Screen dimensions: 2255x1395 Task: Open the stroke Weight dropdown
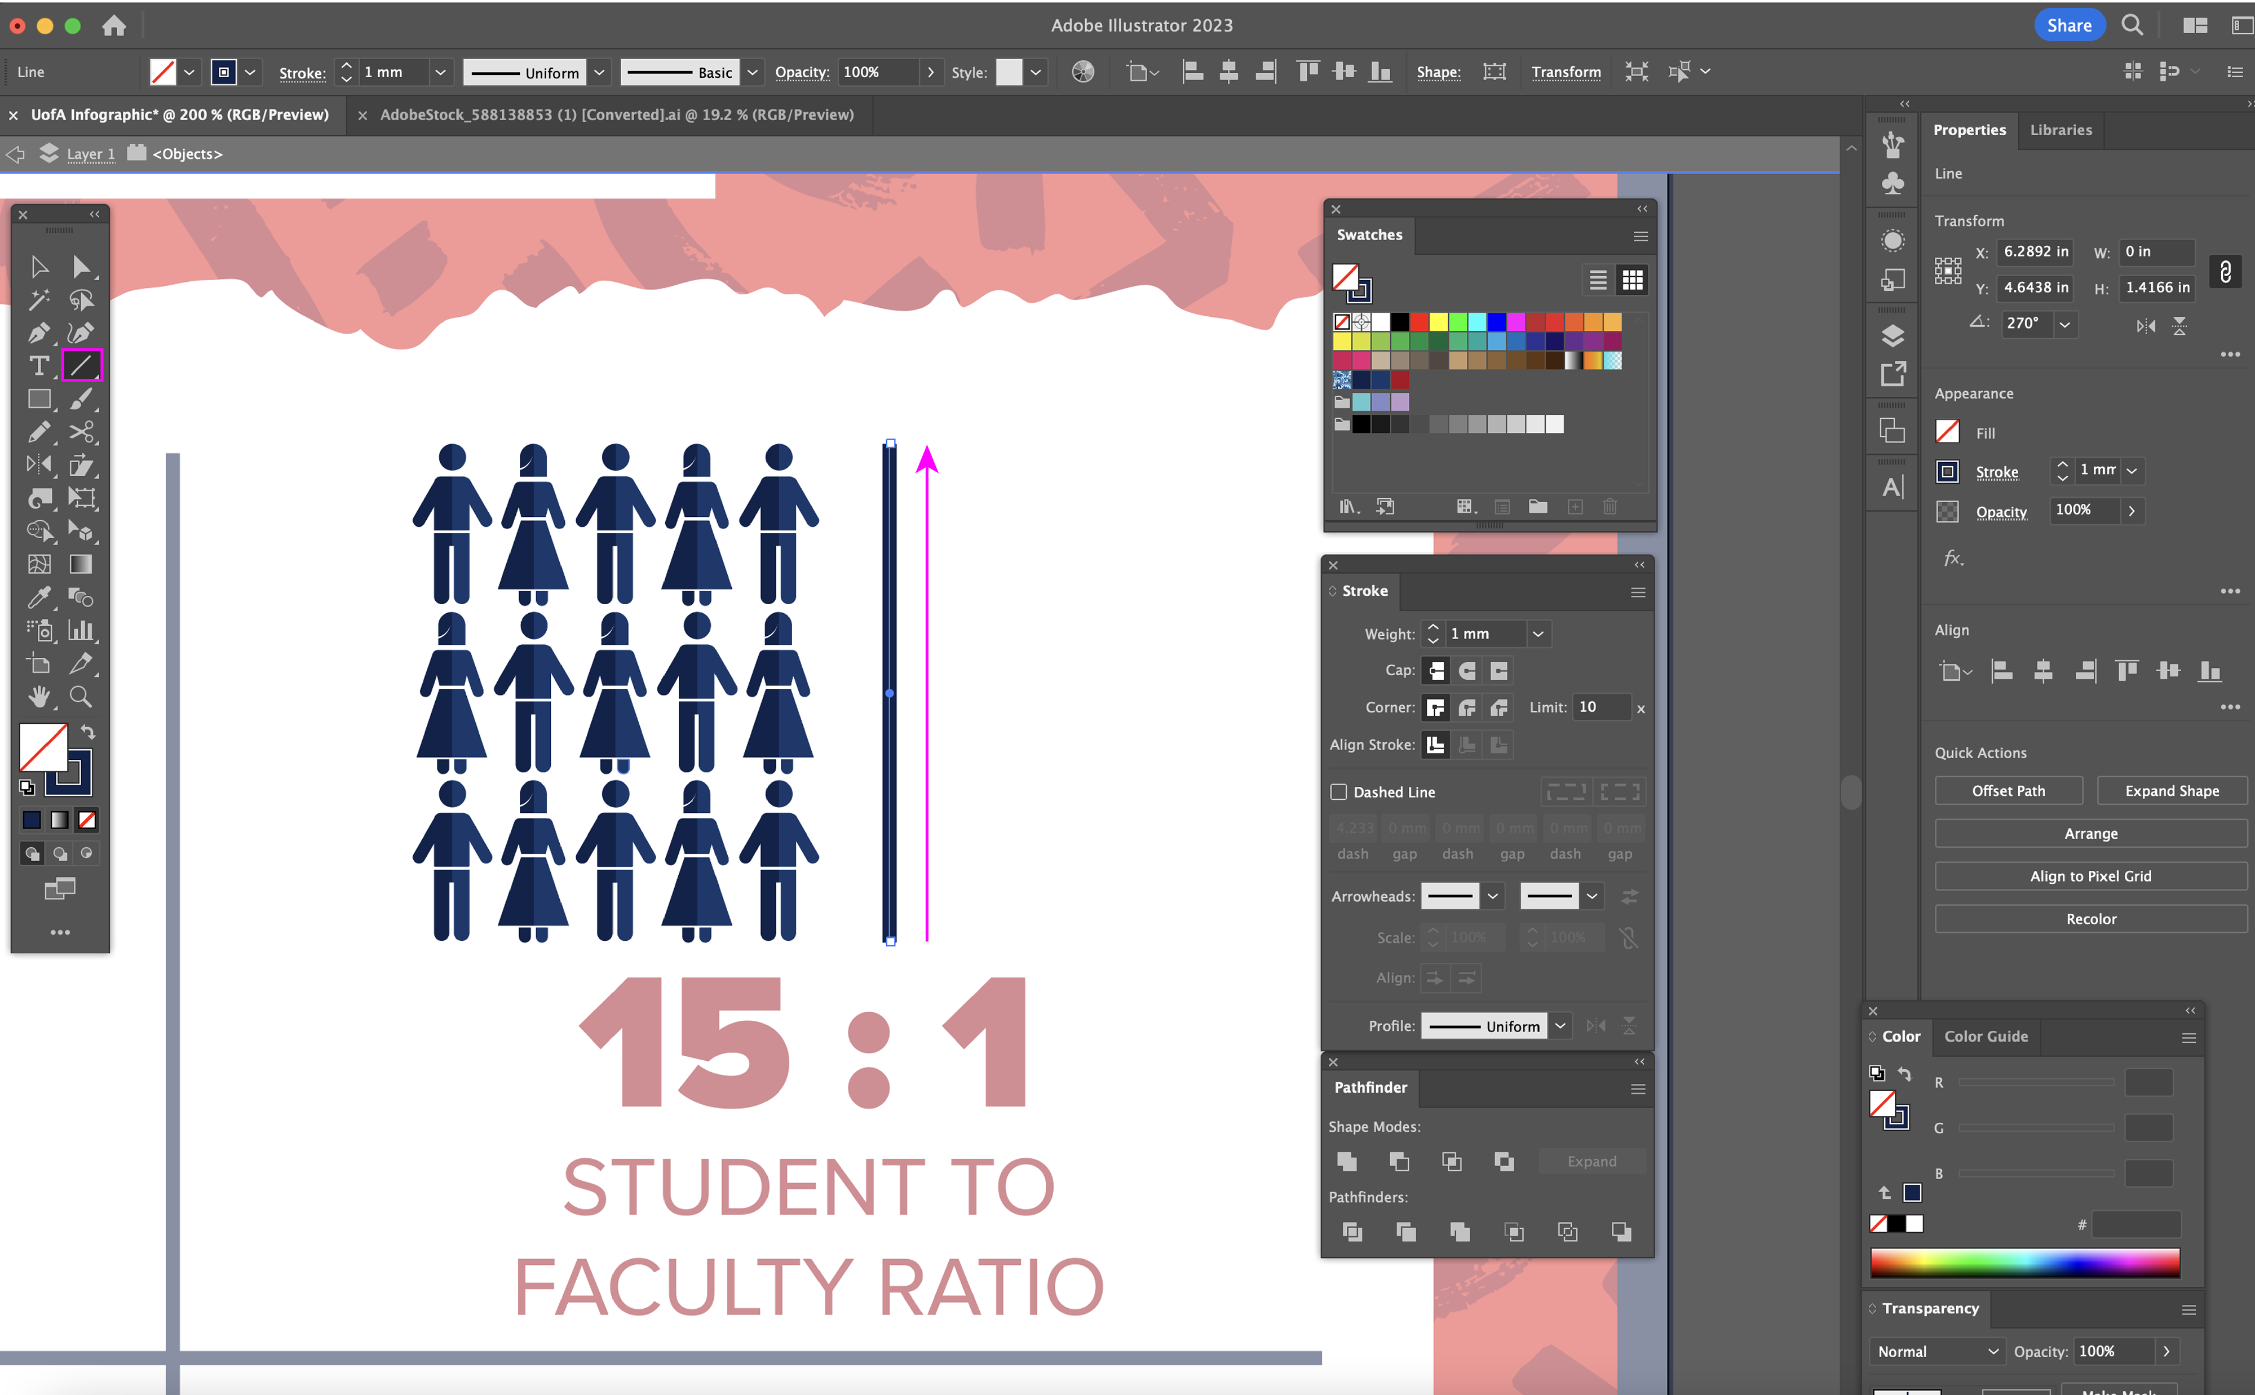(x=1538, y=634)
